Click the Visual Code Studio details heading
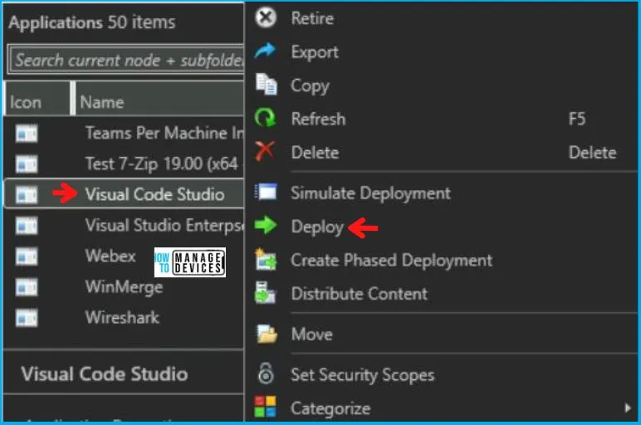Viewport: 641px width, 425px height. pos(105,374)
